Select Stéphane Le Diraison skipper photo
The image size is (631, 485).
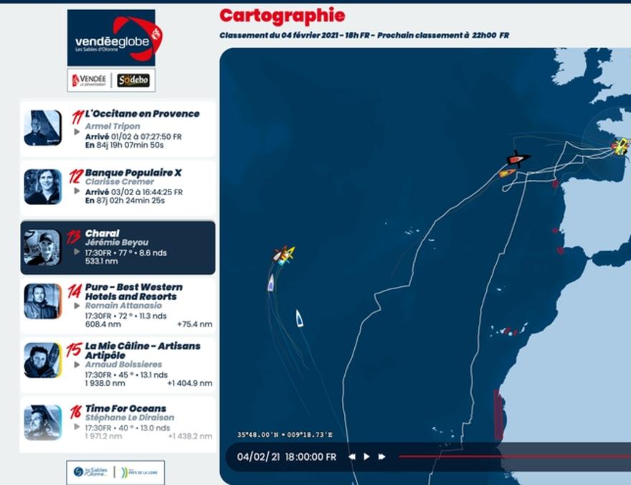(x=42, y=422)
